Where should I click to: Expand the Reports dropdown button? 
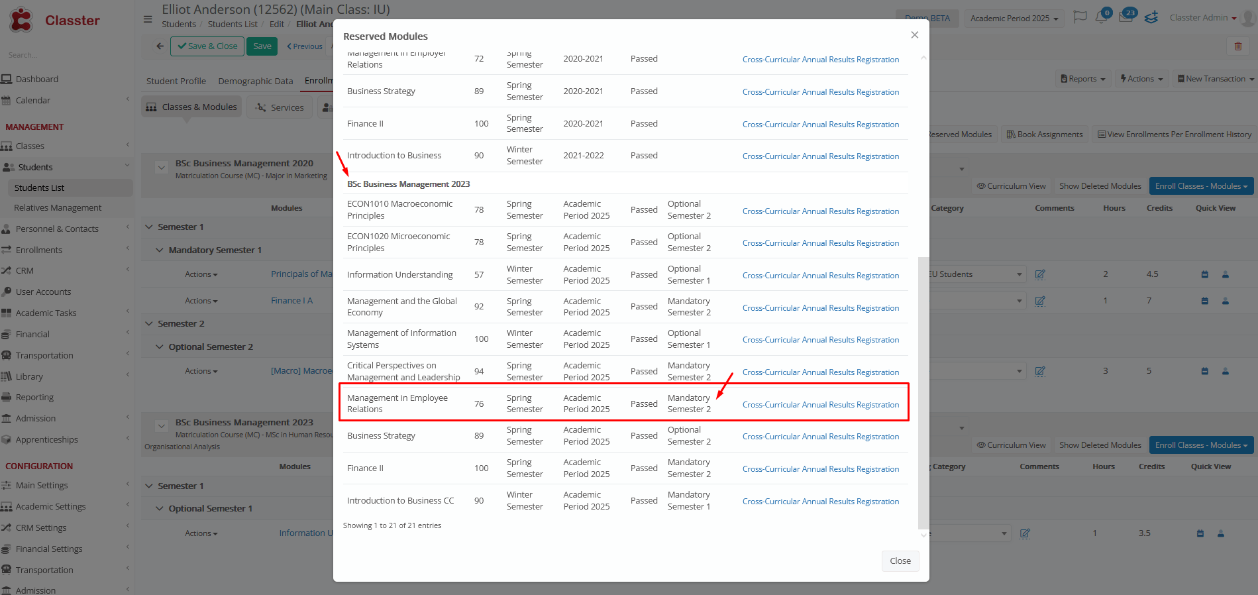(1082, 79)
